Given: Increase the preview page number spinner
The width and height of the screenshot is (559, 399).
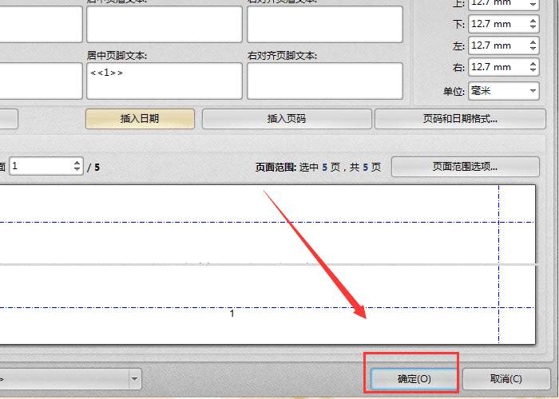Looking at the screenshot, I should click(77, 163).
